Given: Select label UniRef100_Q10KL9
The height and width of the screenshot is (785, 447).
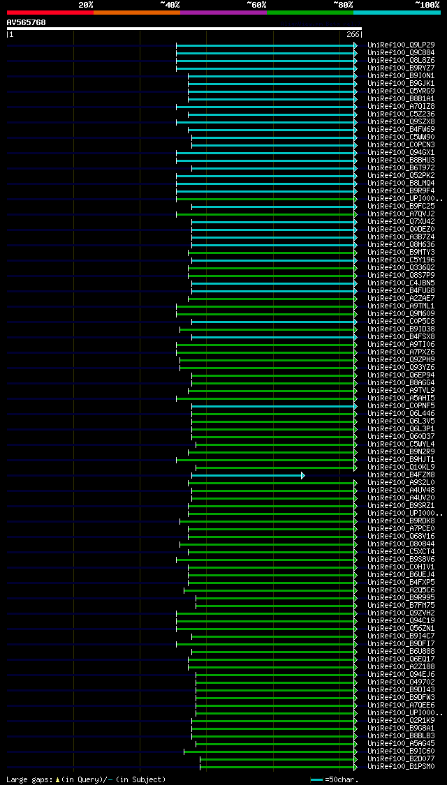Looking at the screenshot, I should coord(401,468).
